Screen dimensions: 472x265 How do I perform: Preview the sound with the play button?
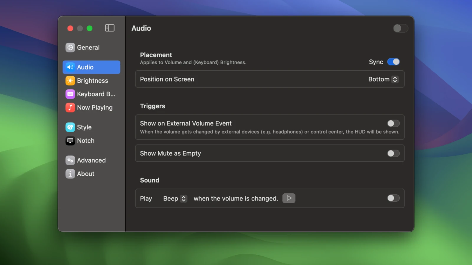click(x=289, y=198)
